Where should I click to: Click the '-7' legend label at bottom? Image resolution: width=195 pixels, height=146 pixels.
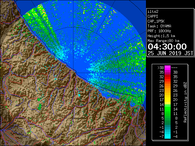pos(161,136)
